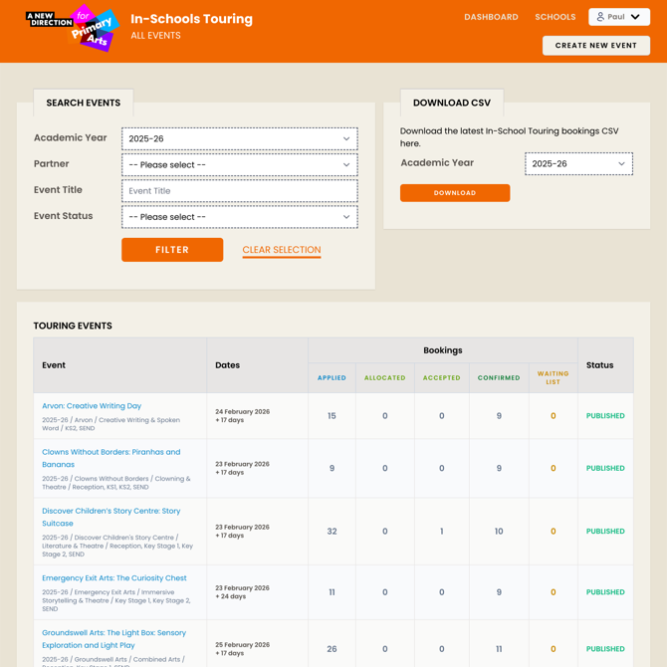Open the Schools menu item

click(x=555, y=17)
